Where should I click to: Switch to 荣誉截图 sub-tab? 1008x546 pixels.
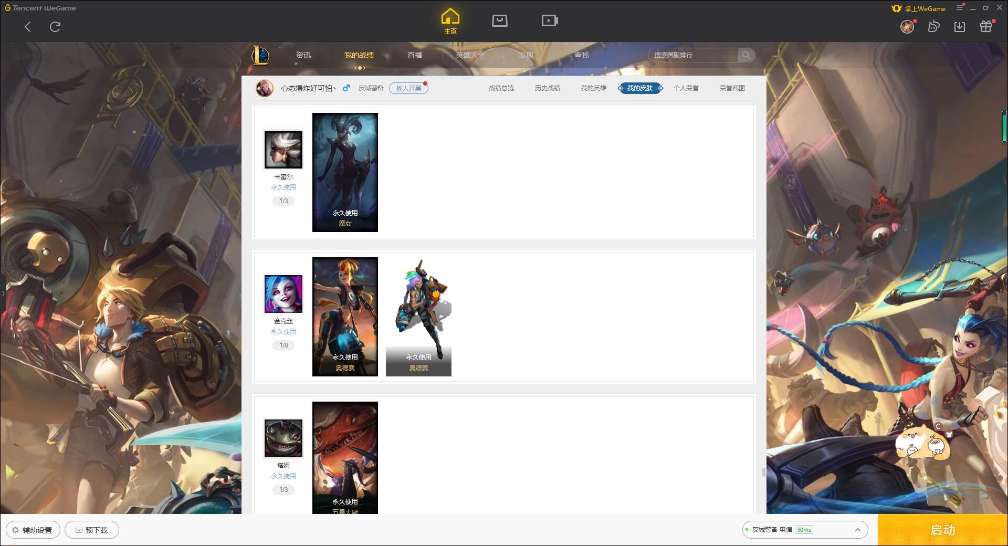click(x=732, y=88)
